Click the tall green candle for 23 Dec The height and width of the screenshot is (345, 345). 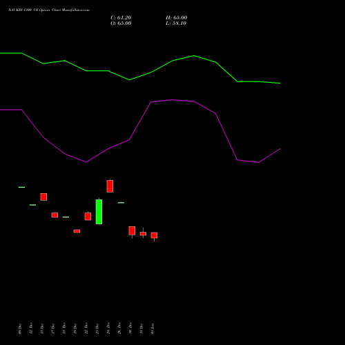pos(99,212)
